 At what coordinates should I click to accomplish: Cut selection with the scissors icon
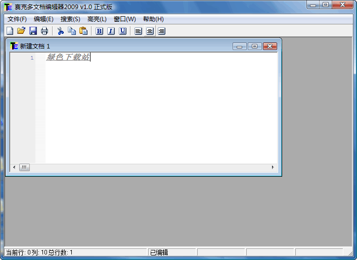(x=60, y=31)
